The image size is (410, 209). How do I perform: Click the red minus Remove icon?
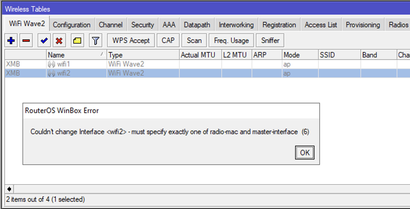26,40
